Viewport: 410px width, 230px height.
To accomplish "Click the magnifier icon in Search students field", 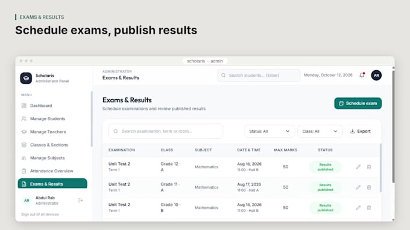I will coord(223,75).
